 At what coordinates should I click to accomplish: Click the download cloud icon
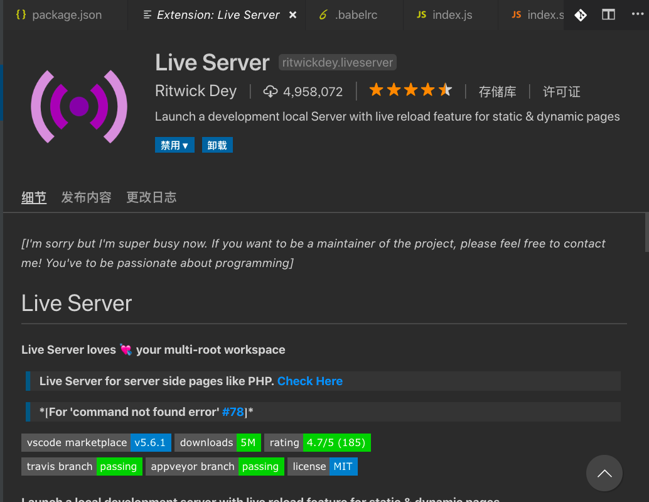coord(271,91)
